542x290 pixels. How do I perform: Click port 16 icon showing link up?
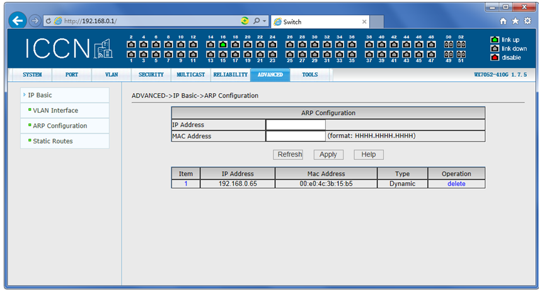point(223,45)
